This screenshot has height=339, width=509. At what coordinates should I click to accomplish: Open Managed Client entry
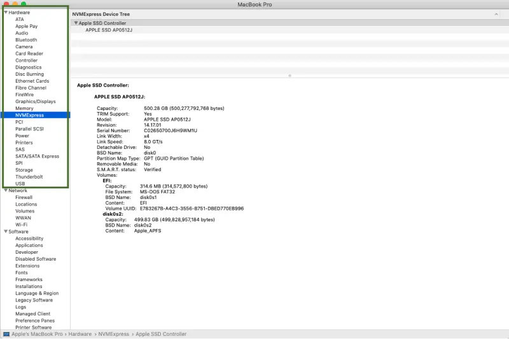point(33,314)
